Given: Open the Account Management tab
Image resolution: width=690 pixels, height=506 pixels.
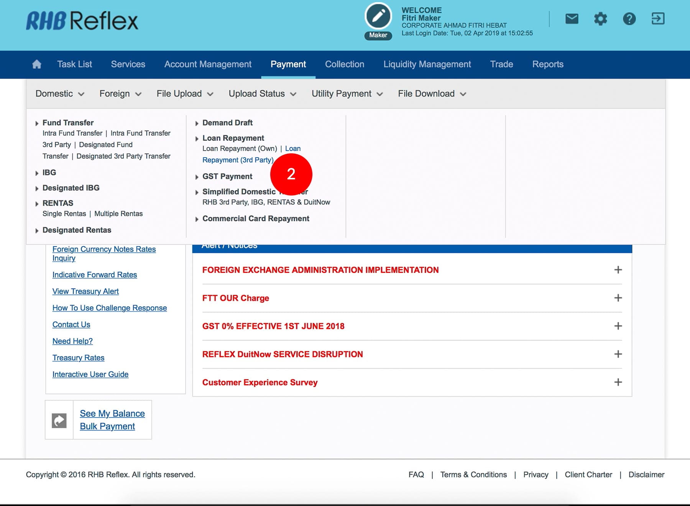Looking at the screenshot, I should pyautogui.click(x=208, y=64).
